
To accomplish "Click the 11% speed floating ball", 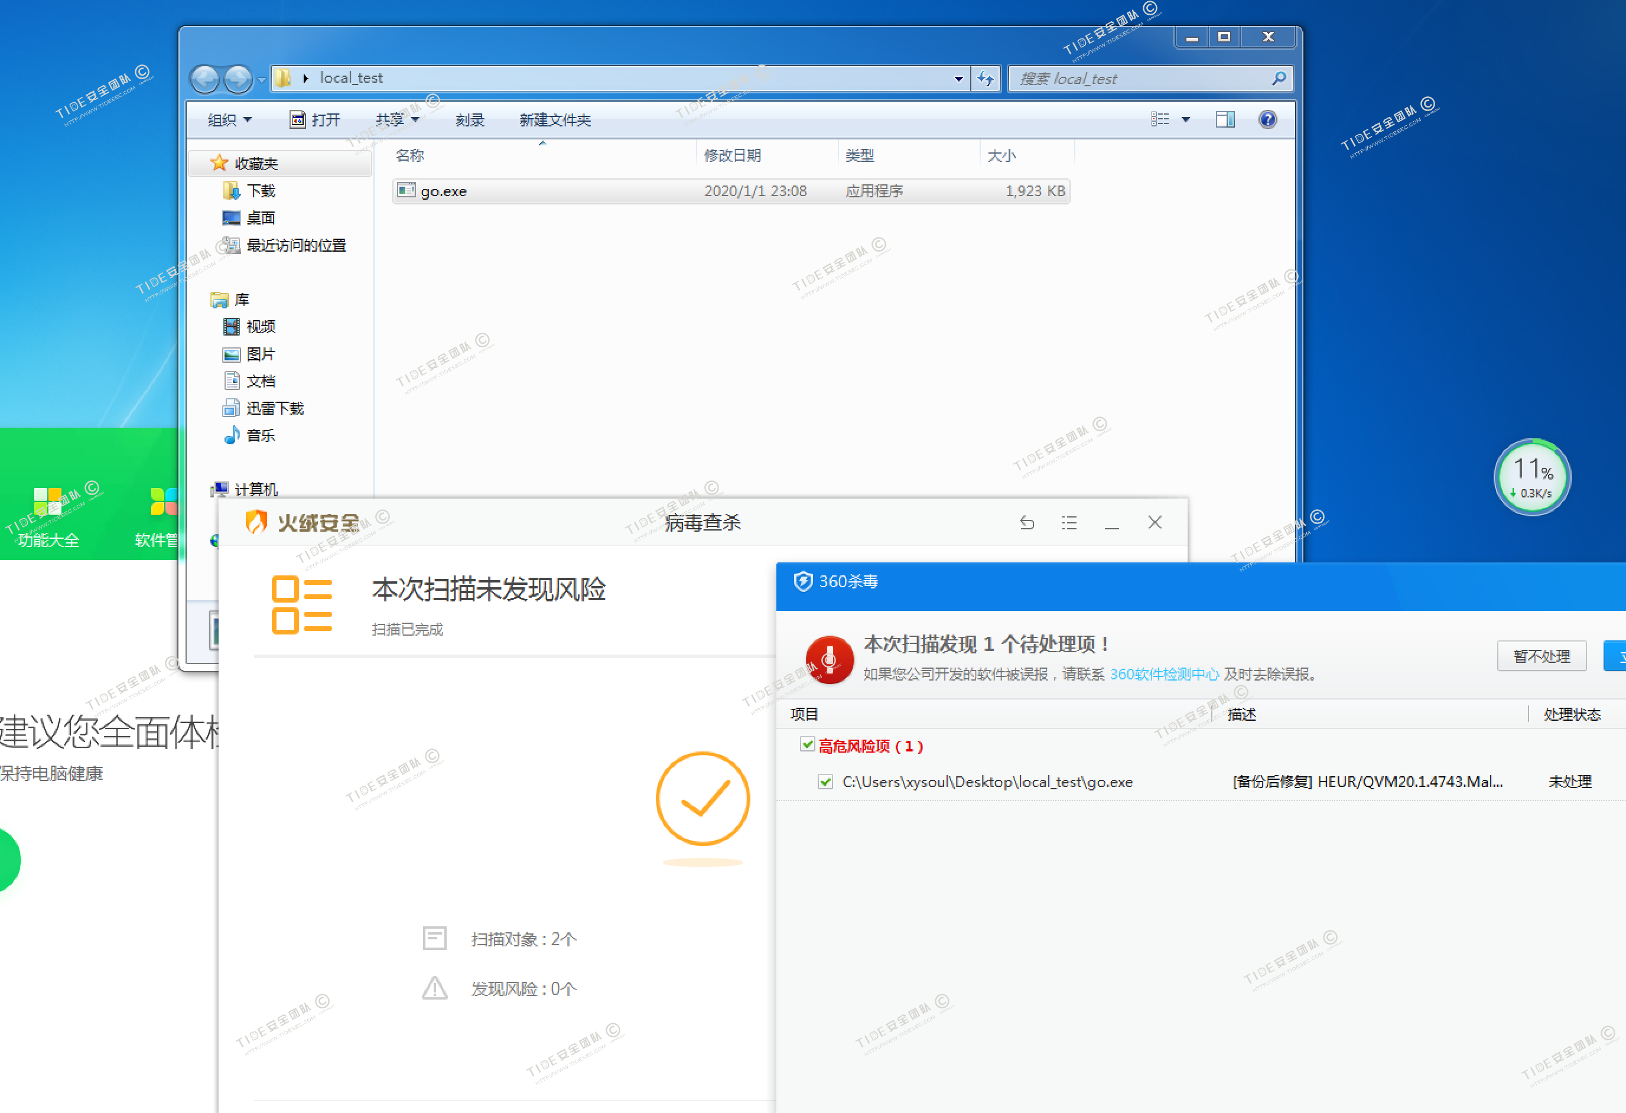I will pos(1531,477).
